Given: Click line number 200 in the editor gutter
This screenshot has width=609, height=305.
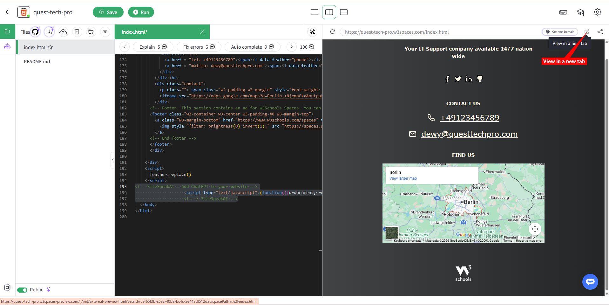Looking at the screenshot, I should click(x=123, y=217).
